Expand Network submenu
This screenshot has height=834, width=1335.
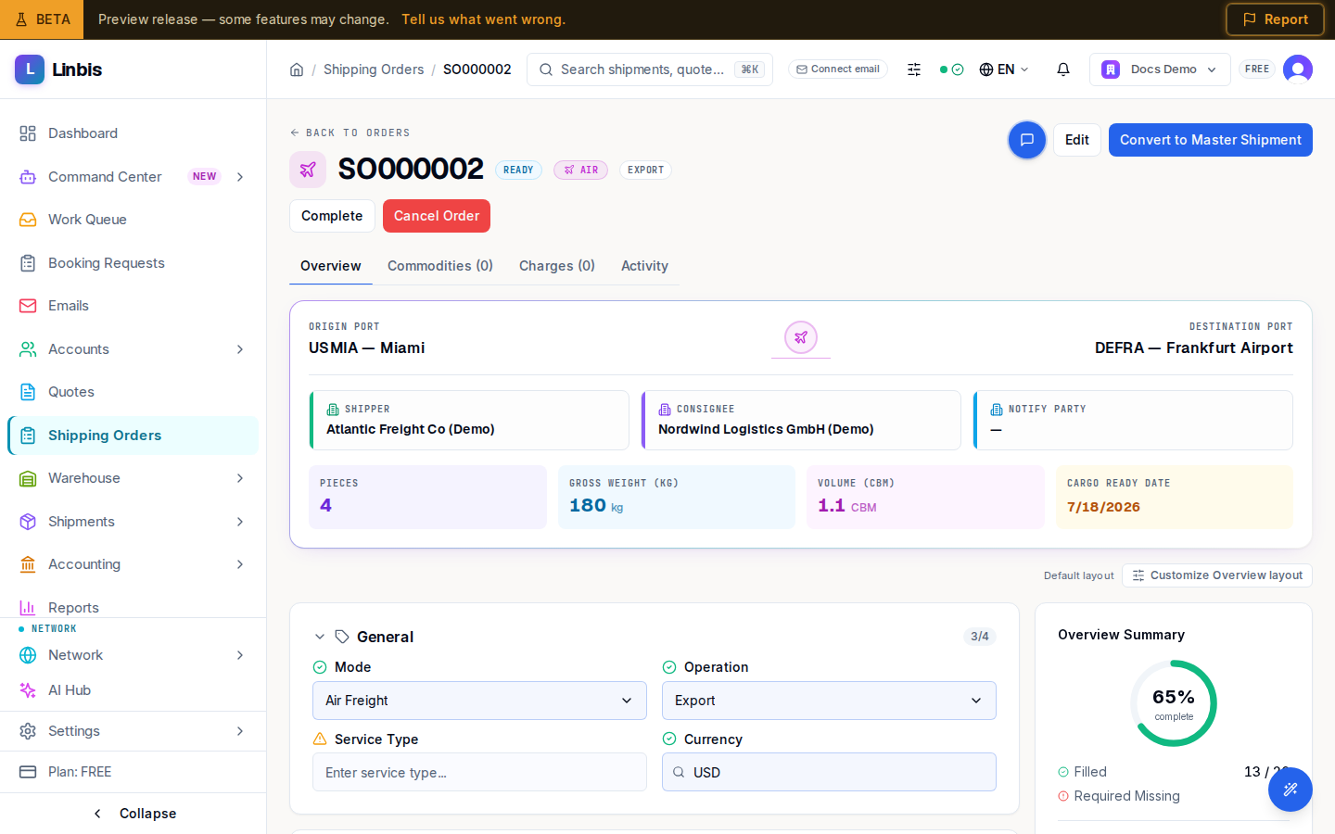[x=240, y=655]
